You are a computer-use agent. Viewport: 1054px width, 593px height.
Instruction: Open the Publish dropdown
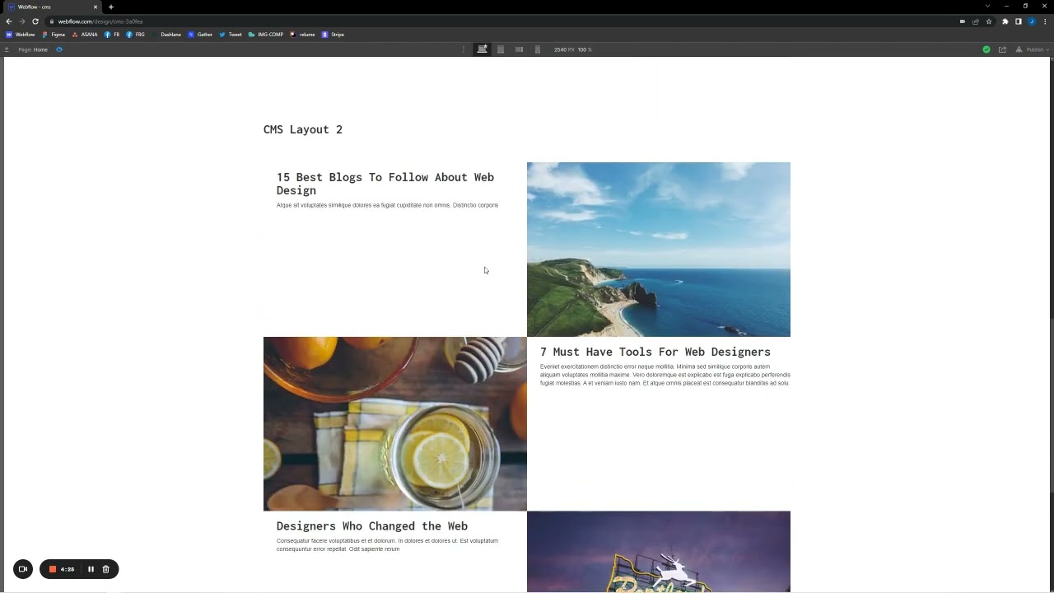1032,49
